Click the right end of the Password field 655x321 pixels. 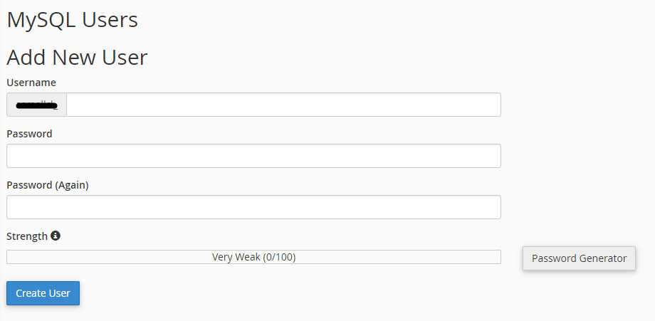click(x=493, y=156)
